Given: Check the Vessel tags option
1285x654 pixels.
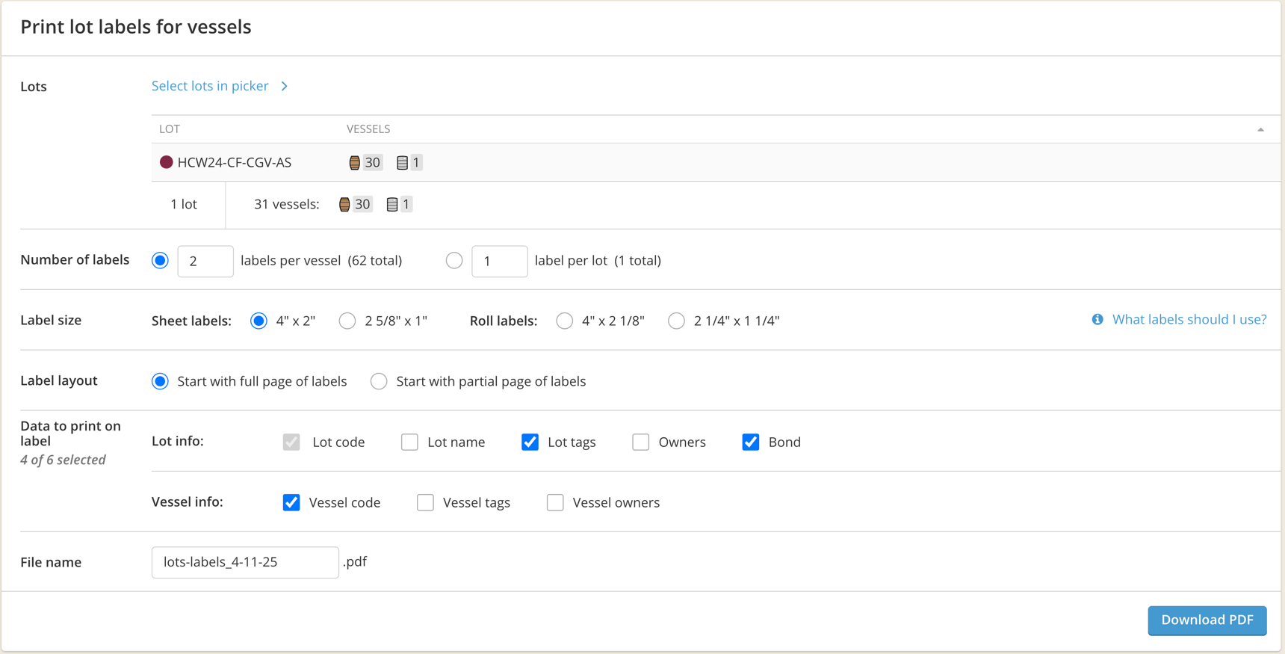Looking at the screenshot, I should click(425, 502).
